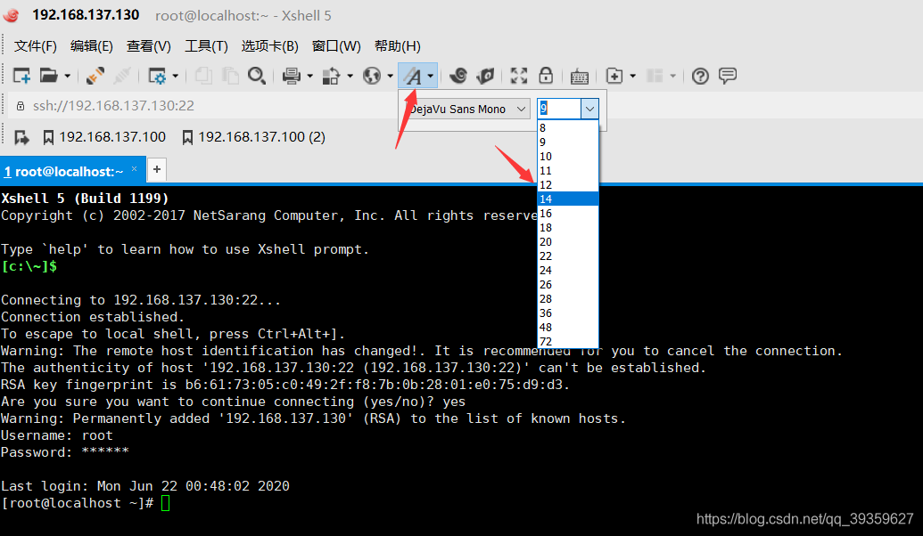The height and width of the screenshot is (536, 923).
Task: Expand the Encoding globe dropdown arrow
Action: coord(390,76)
